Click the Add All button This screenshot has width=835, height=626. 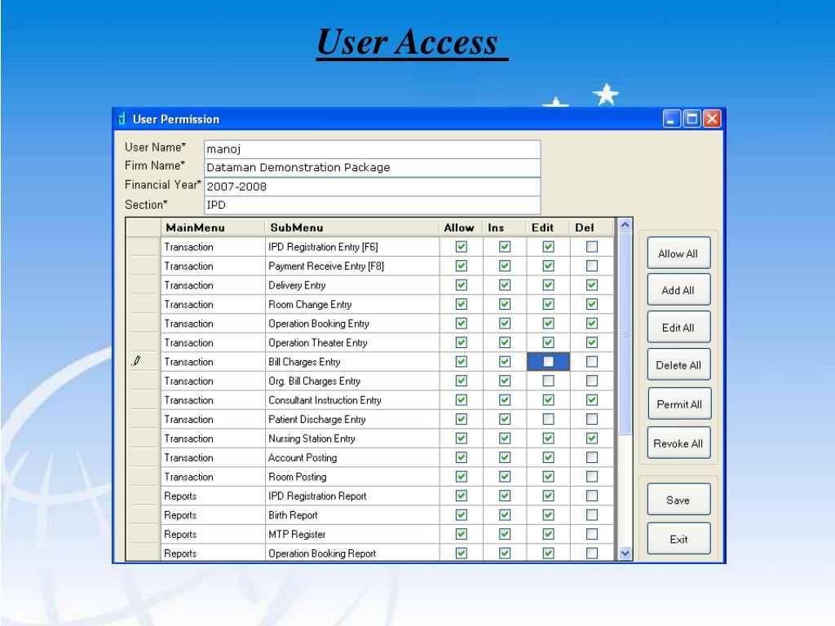tap(678, 290)
